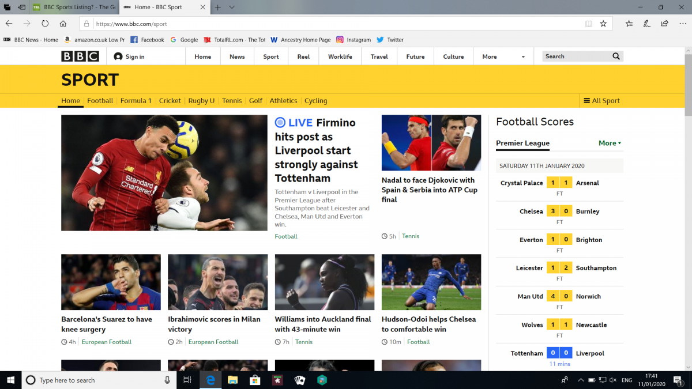Open tabs you've set aside icon
The image size is (692, 389).
[7, 7]
